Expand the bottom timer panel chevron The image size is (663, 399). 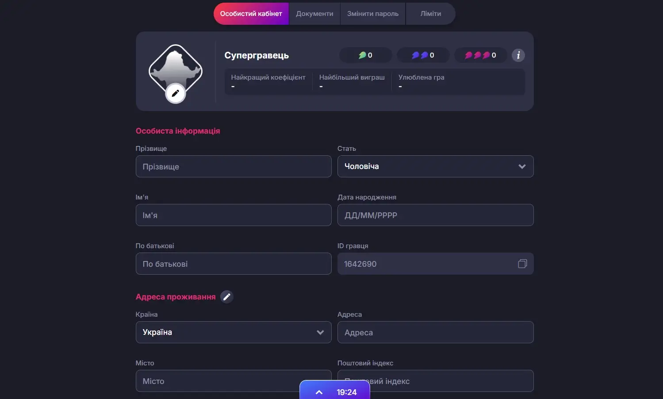319,392
